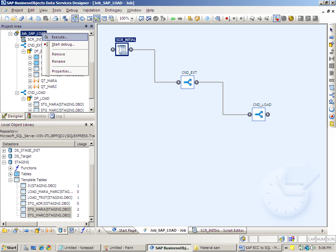Screen dimensions: 336x252
Task: Open the Validation menu
Action: point(91,10)
